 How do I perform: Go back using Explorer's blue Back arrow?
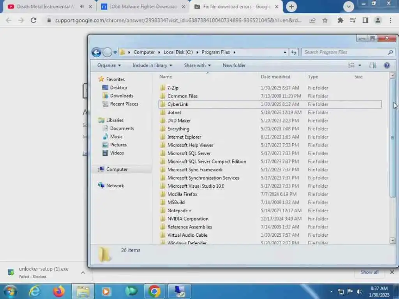[x=97, y=53]
